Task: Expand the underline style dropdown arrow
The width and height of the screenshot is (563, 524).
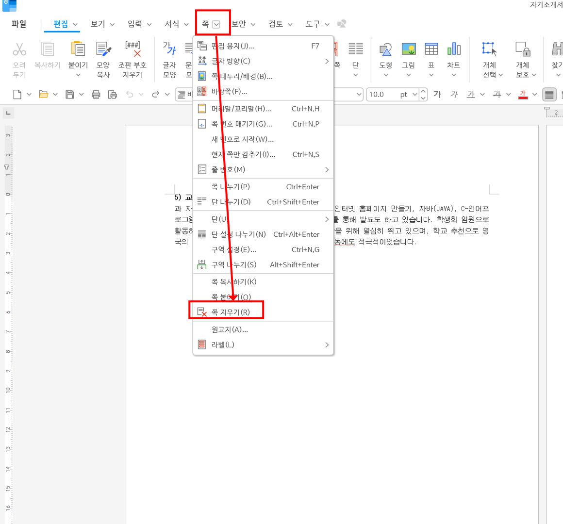Action: 482,95
